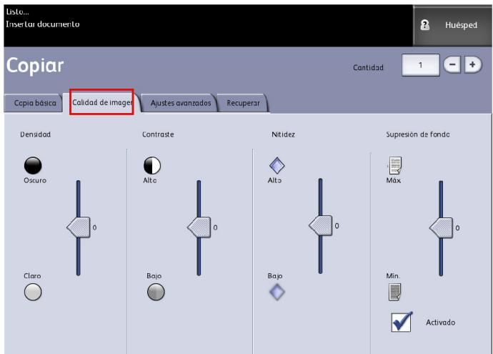Click the Oscuro dark density icon

32,165
